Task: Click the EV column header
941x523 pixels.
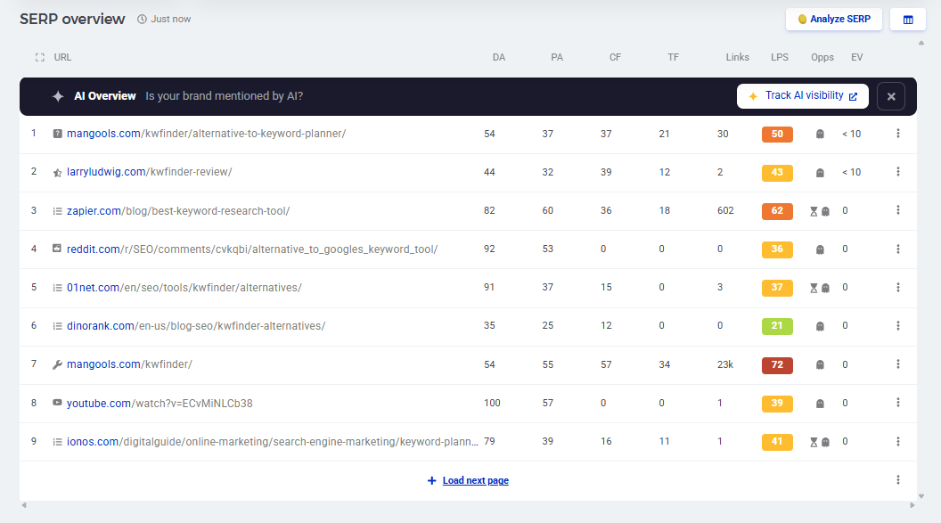Action: 857,58
